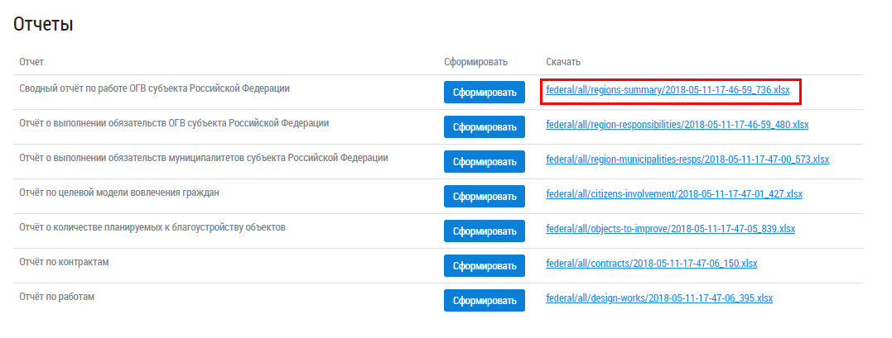
Task: Open region-municipalities-resps xlsx link
Action: (687, 159)
